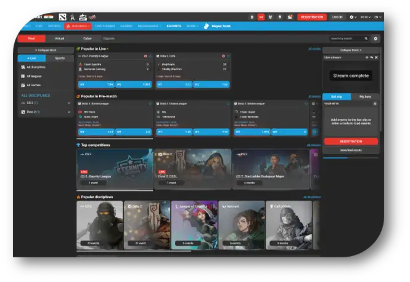The width and height of the screenshot is (410, 282).
Task: Open the gift box promotions icon
Action: click(290, 17)
